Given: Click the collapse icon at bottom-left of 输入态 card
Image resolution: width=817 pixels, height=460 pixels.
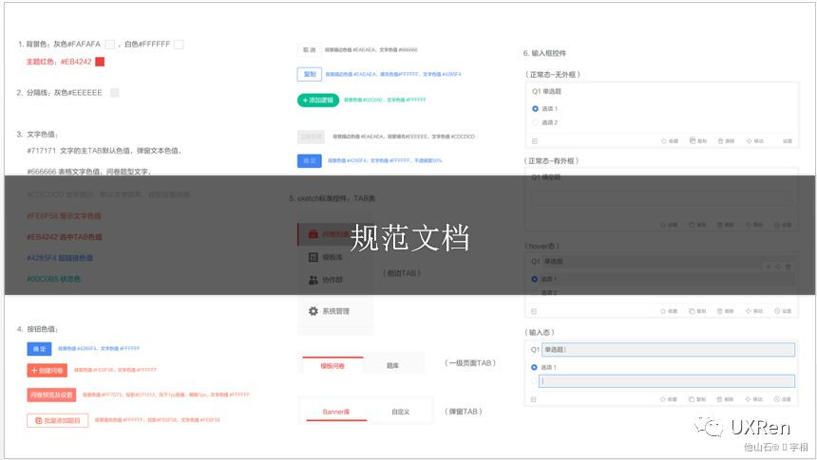Looking at the screenshot, I should pos(534,399).
